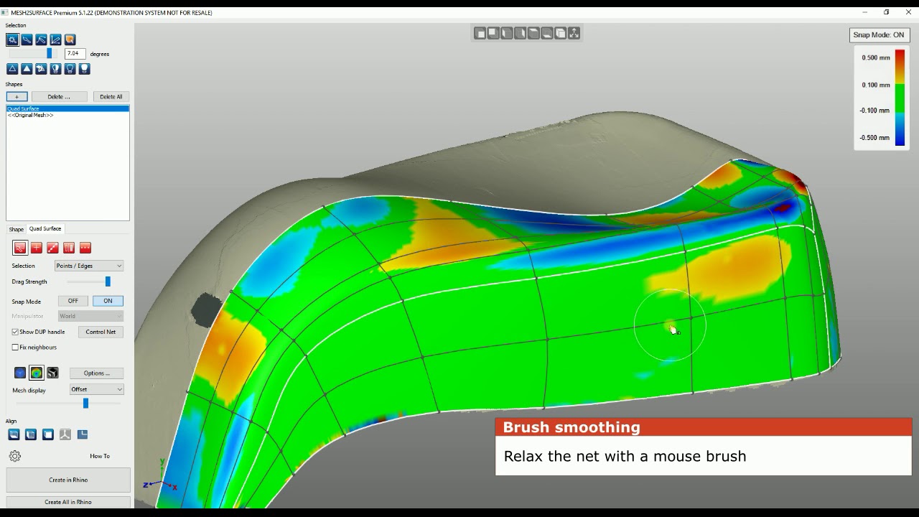Click the icon right of the filled triangle
Screen dimensions: 919x517
click(41, 69)
